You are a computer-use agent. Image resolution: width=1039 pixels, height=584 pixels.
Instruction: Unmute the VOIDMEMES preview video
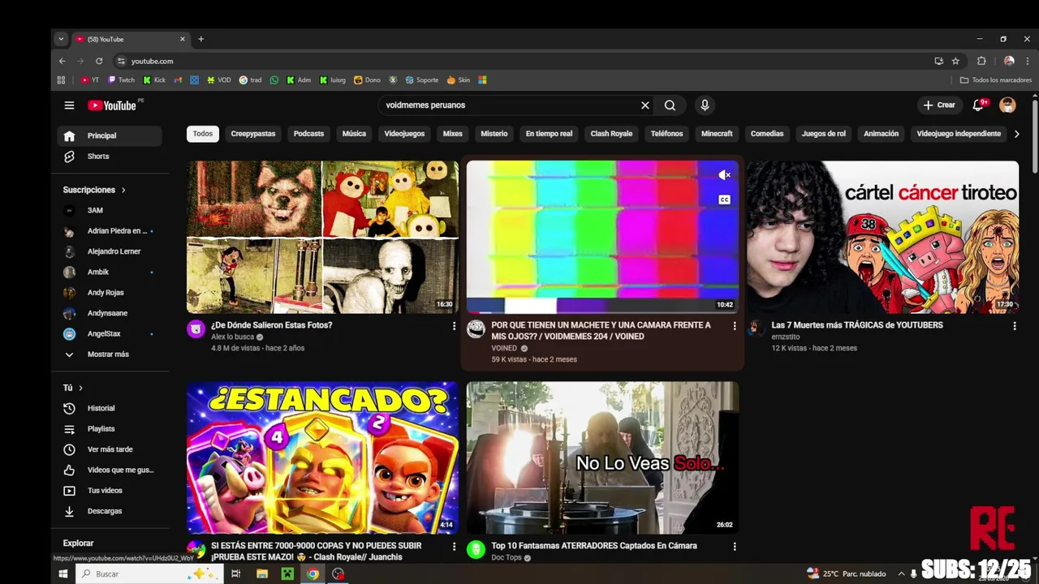click(x=724, y=175)
